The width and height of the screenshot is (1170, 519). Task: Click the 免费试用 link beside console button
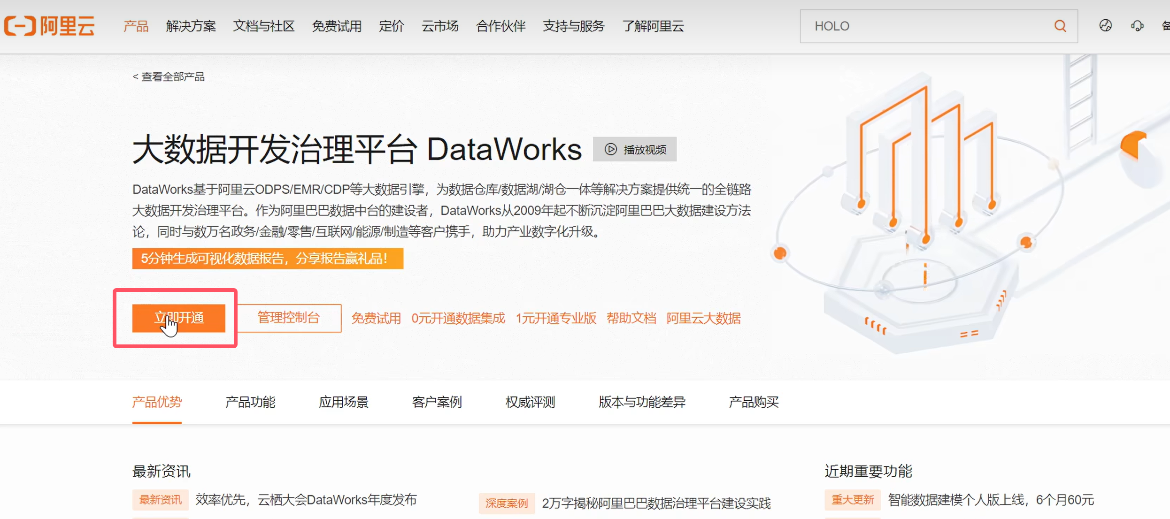tap(376, 319)
